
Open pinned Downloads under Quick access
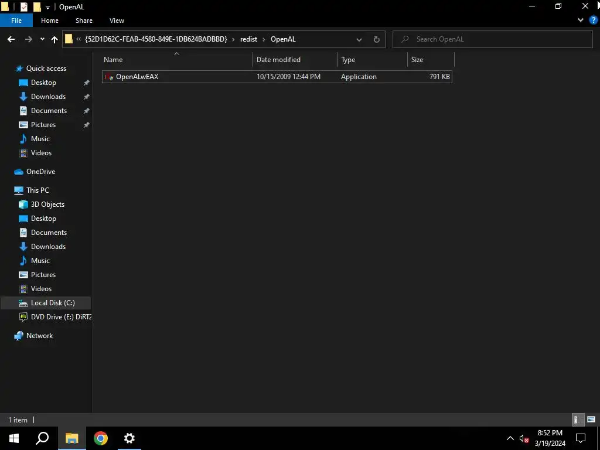click(x=48, y=97)
